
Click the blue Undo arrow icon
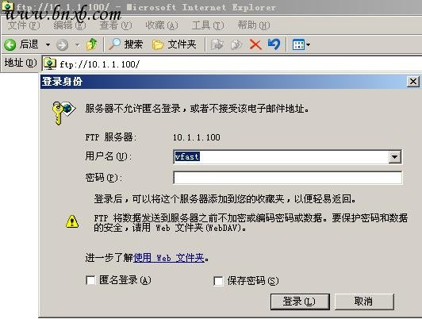tap(274, 44)
